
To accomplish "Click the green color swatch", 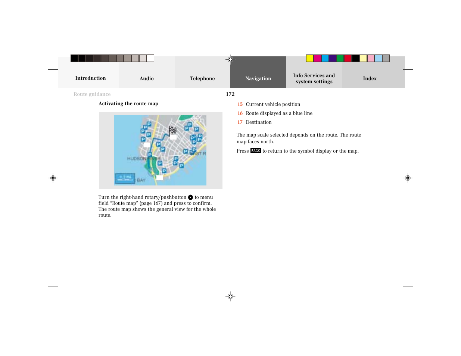I will 340,58.
